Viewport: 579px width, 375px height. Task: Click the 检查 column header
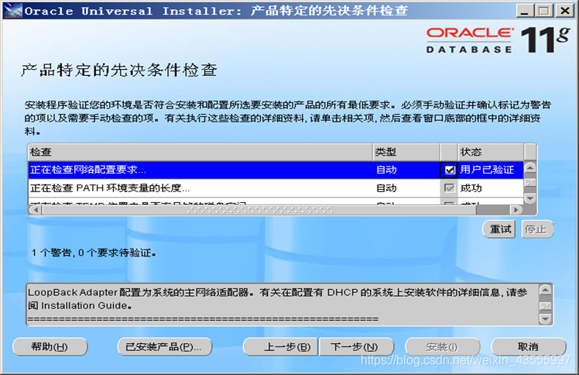200,152
